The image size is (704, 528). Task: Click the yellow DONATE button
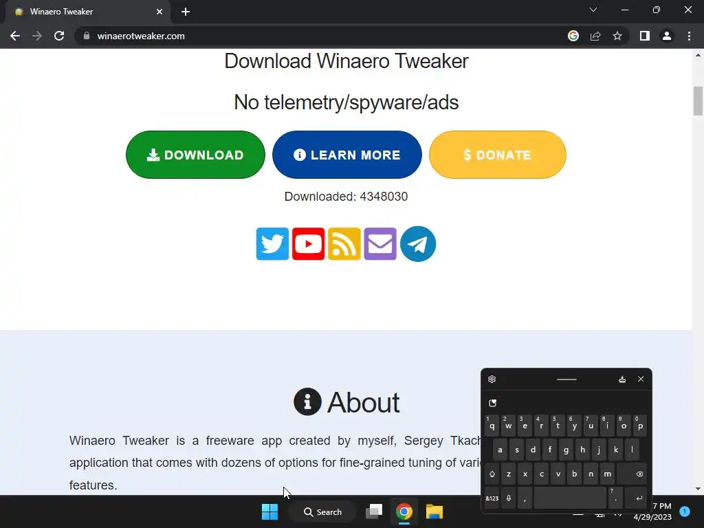(x=498, y=155)
